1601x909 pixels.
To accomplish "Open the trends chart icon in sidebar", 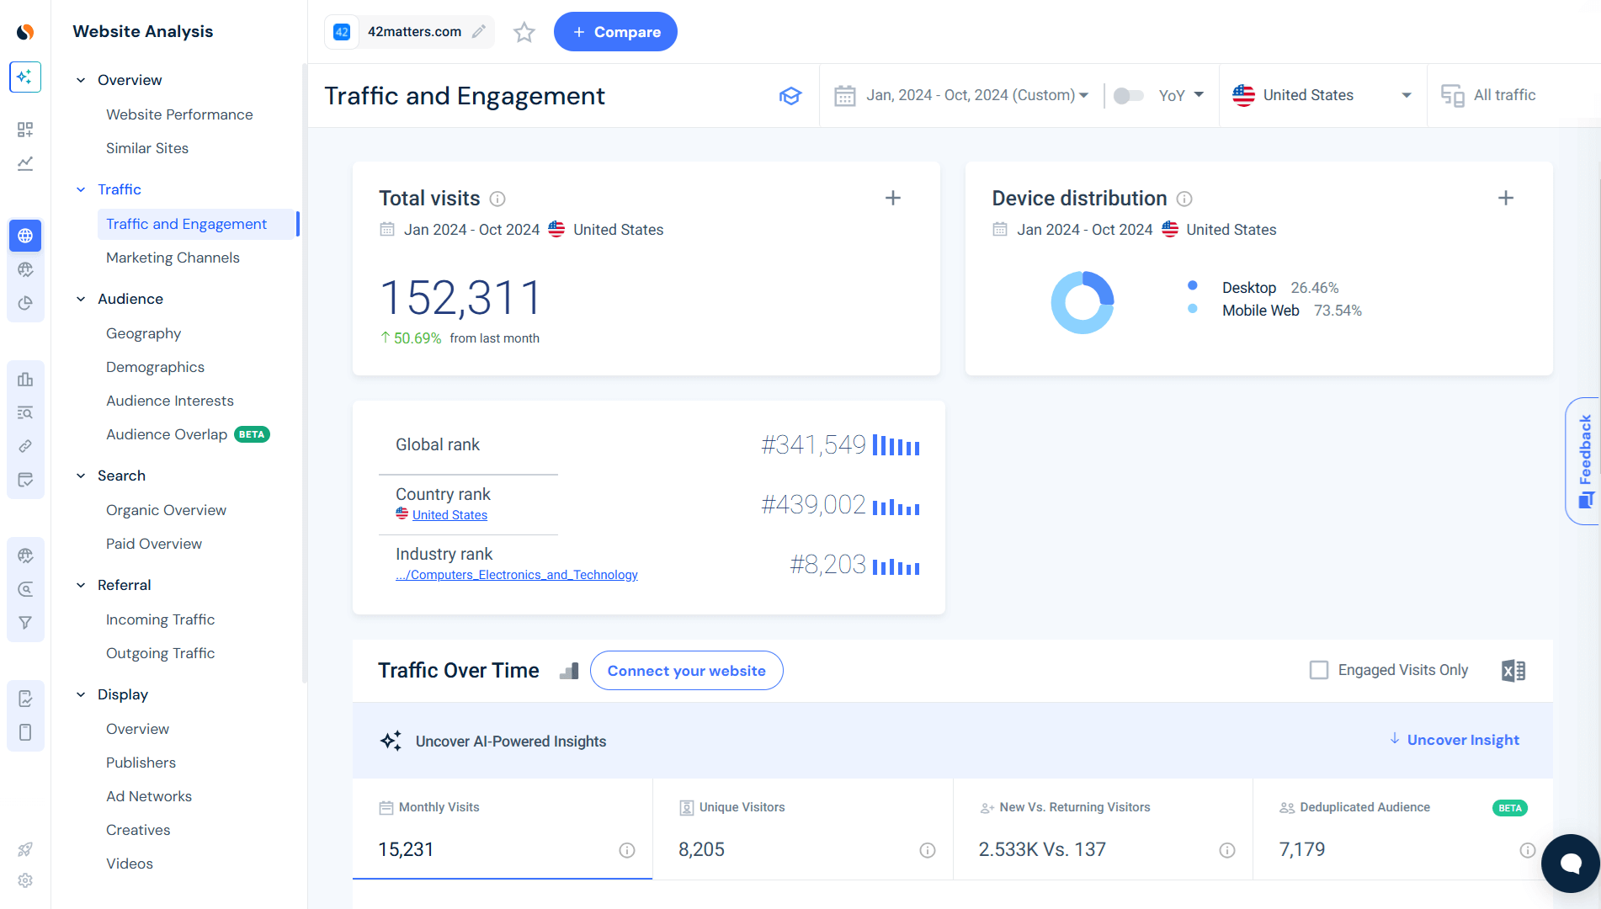I will 25,163.
